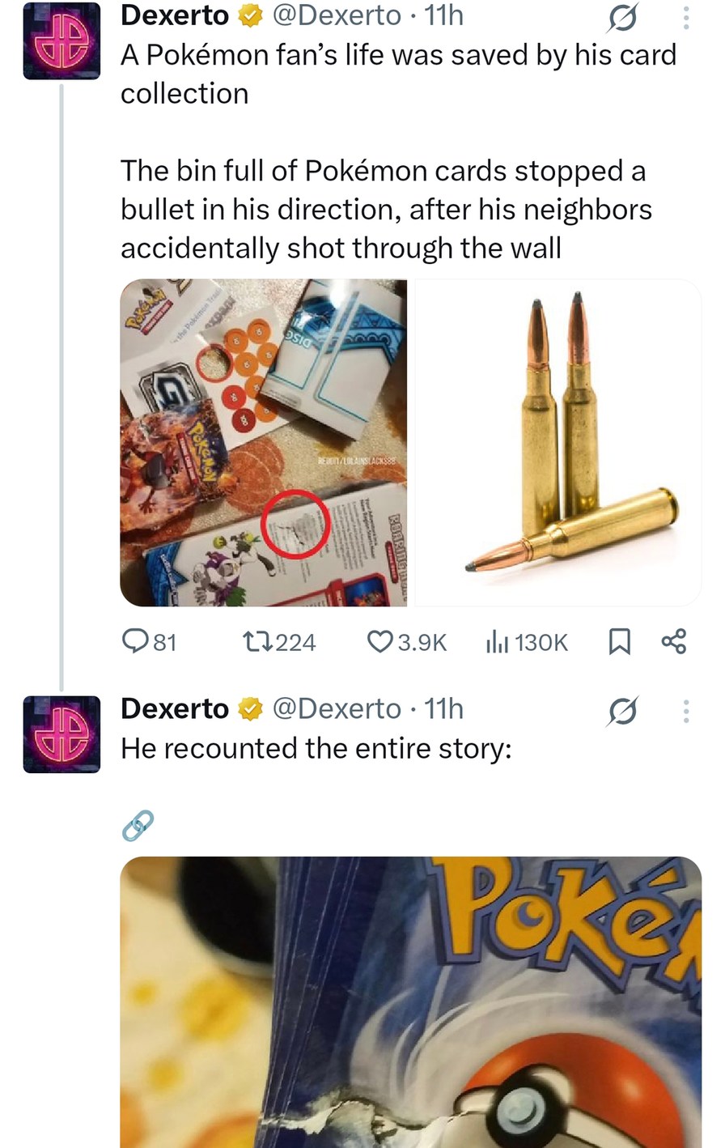This screenshot has width=725, height=1148.
Task: Tap the Dexerto avatar on second post
Action: 61,734
